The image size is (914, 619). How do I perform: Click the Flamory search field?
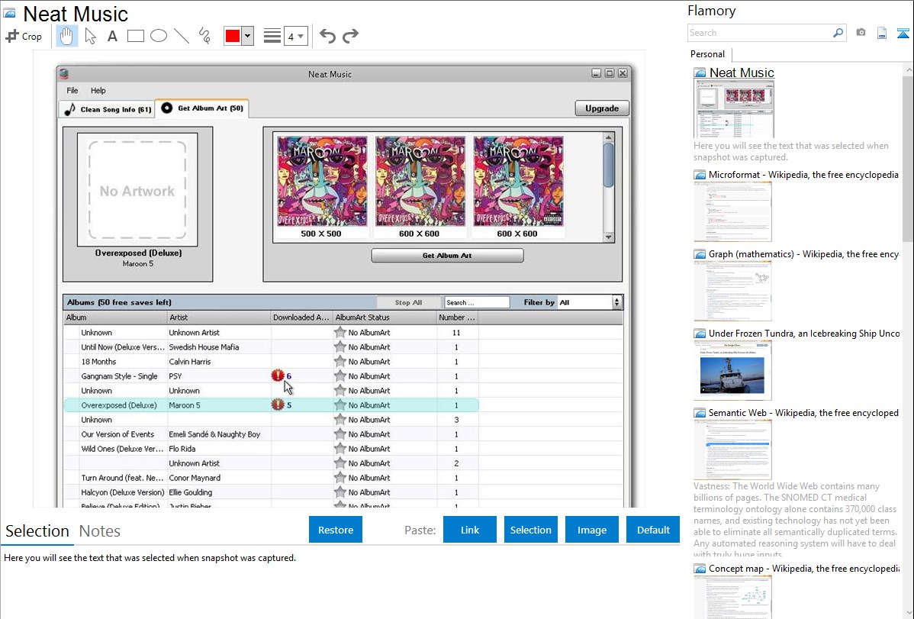(x=759, y=33)
